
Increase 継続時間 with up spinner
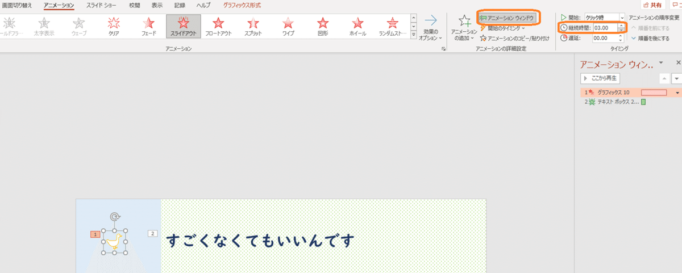click(x=622, y=26)
